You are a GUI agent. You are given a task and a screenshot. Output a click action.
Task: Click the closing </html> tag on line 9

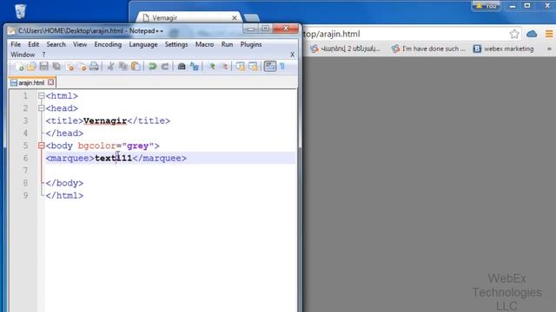64,196
